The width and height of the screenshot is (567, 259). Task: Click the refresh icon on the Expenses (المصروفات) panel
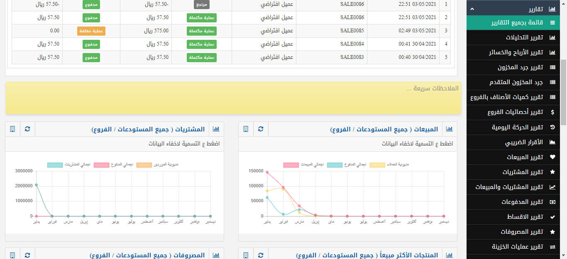[x=27, y=255]
